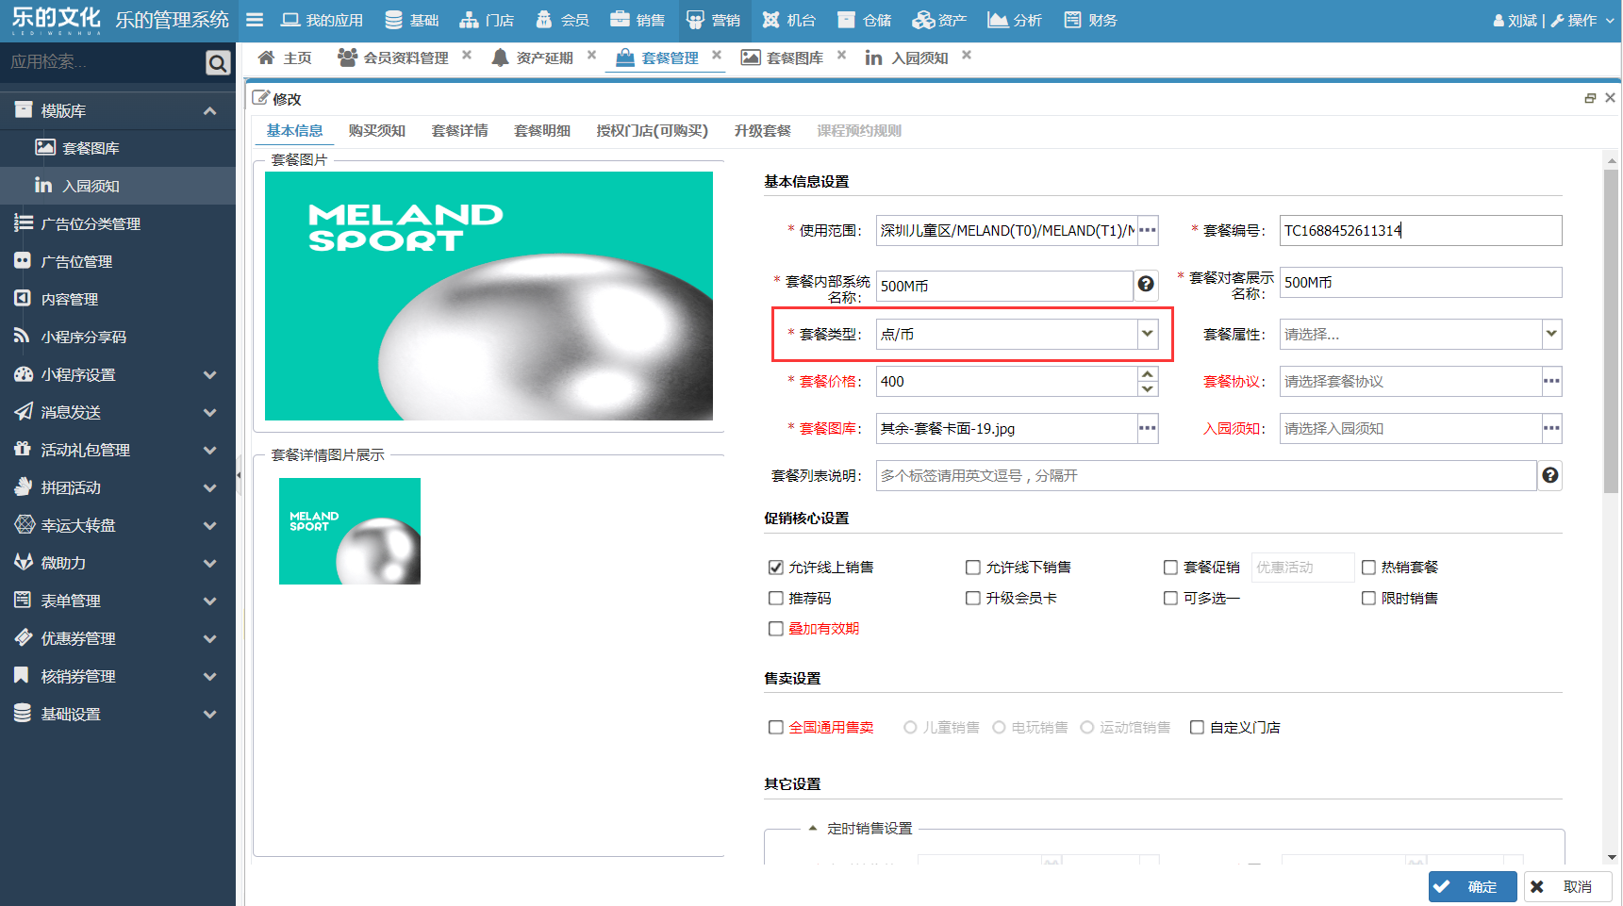Increase 套餐价格 with up stepper arrow
This screenshot has height=906, width=1623.
pos(1147,373)
